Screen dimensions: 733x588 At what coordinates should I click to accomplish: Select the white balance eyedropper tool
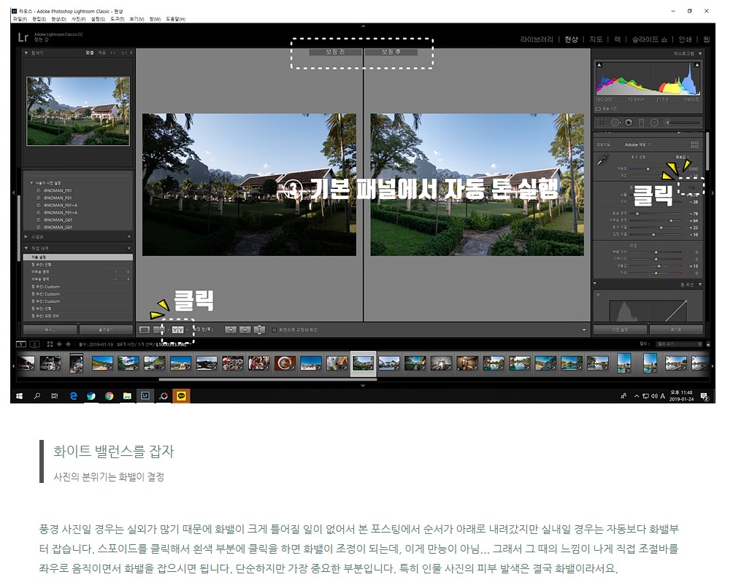[603, 160]
